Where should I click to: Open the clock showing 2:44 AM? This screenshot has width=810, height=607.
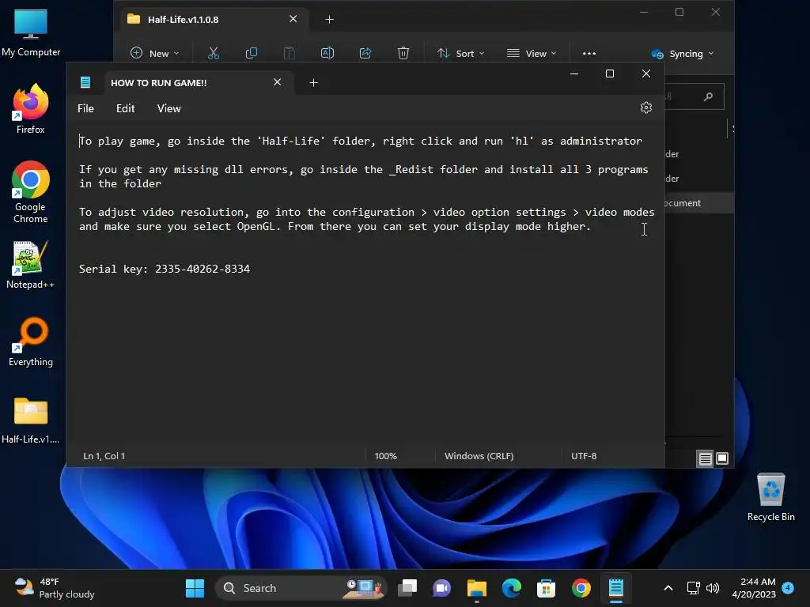tap(754, 588)
